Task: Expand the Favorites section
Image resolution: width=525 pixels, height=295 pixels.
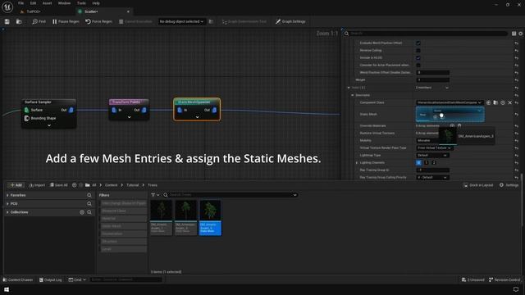Action: [7, 195]
